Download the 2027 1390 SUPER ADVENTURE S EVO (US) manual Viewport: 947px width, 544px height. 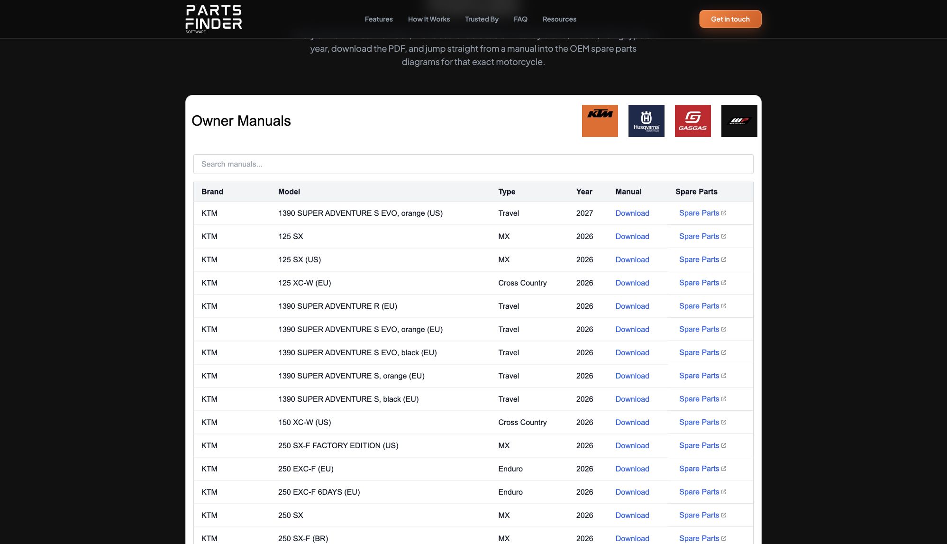(x=632, y=213)
